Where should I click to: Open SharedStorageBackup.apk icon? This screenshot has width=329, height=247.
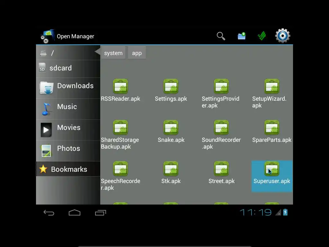pyautogui.click(x=120, y=127)
